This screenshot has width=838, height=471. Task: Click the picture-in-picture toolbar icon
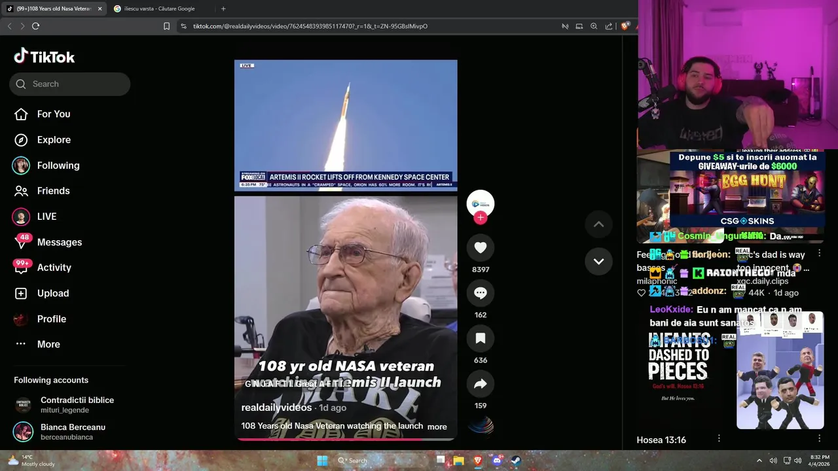(579, 26)
